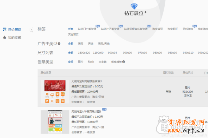Select advertiser type 淘宝

80,44
